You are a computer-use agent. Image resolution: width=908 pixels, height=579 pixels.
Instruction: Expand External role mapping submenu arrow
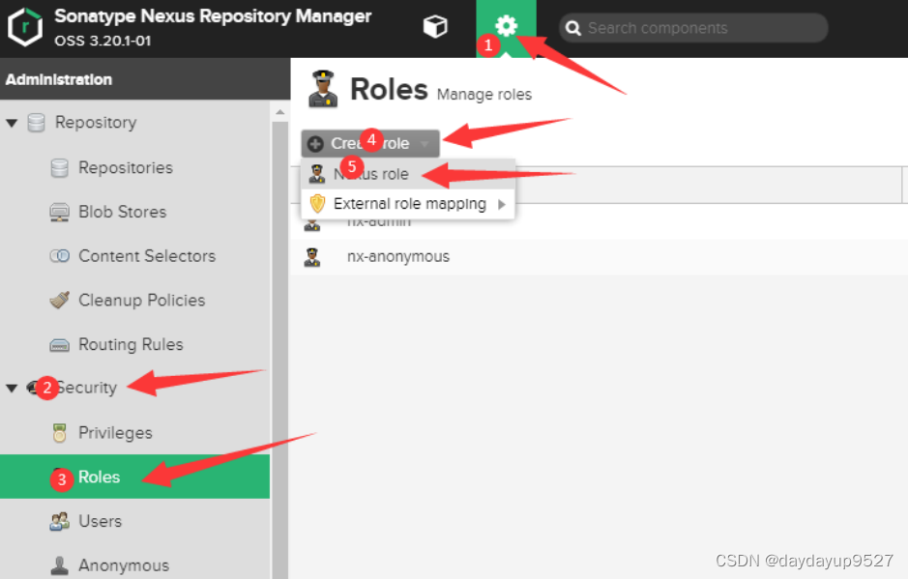[502, 204]
